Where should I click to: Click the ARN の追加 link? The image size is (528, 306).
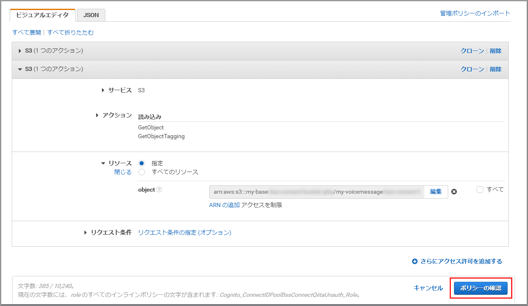coord(224,205)
